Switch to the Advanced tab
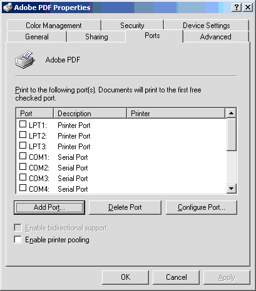256x291 pixels. point(216,37)
